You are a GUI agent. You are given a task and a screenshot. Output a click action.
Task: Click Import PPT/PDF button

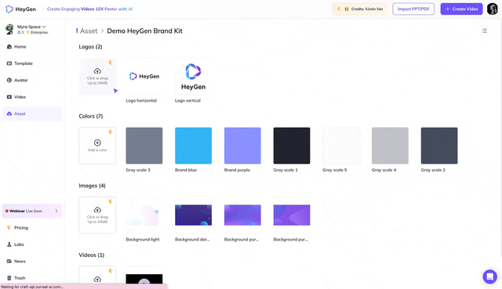[413, 9]
